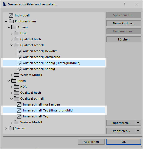Click the Skizzen folder icon
143x149 pixels.
(x=11, y=128)
